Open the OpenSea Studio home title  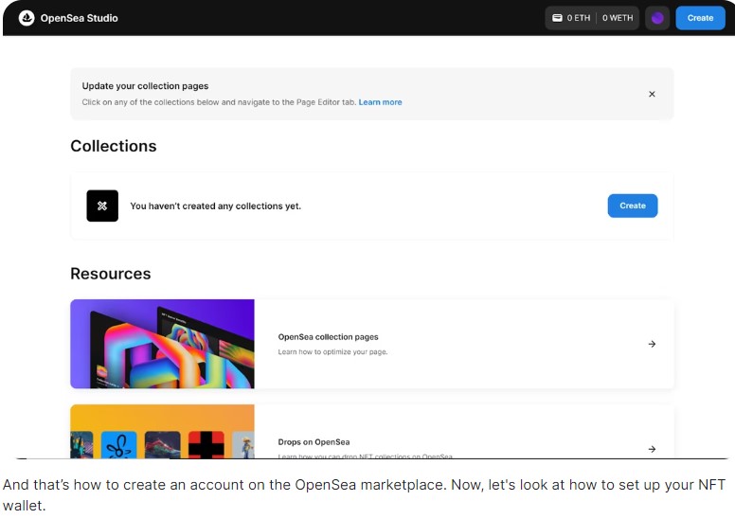pos(79,18)
